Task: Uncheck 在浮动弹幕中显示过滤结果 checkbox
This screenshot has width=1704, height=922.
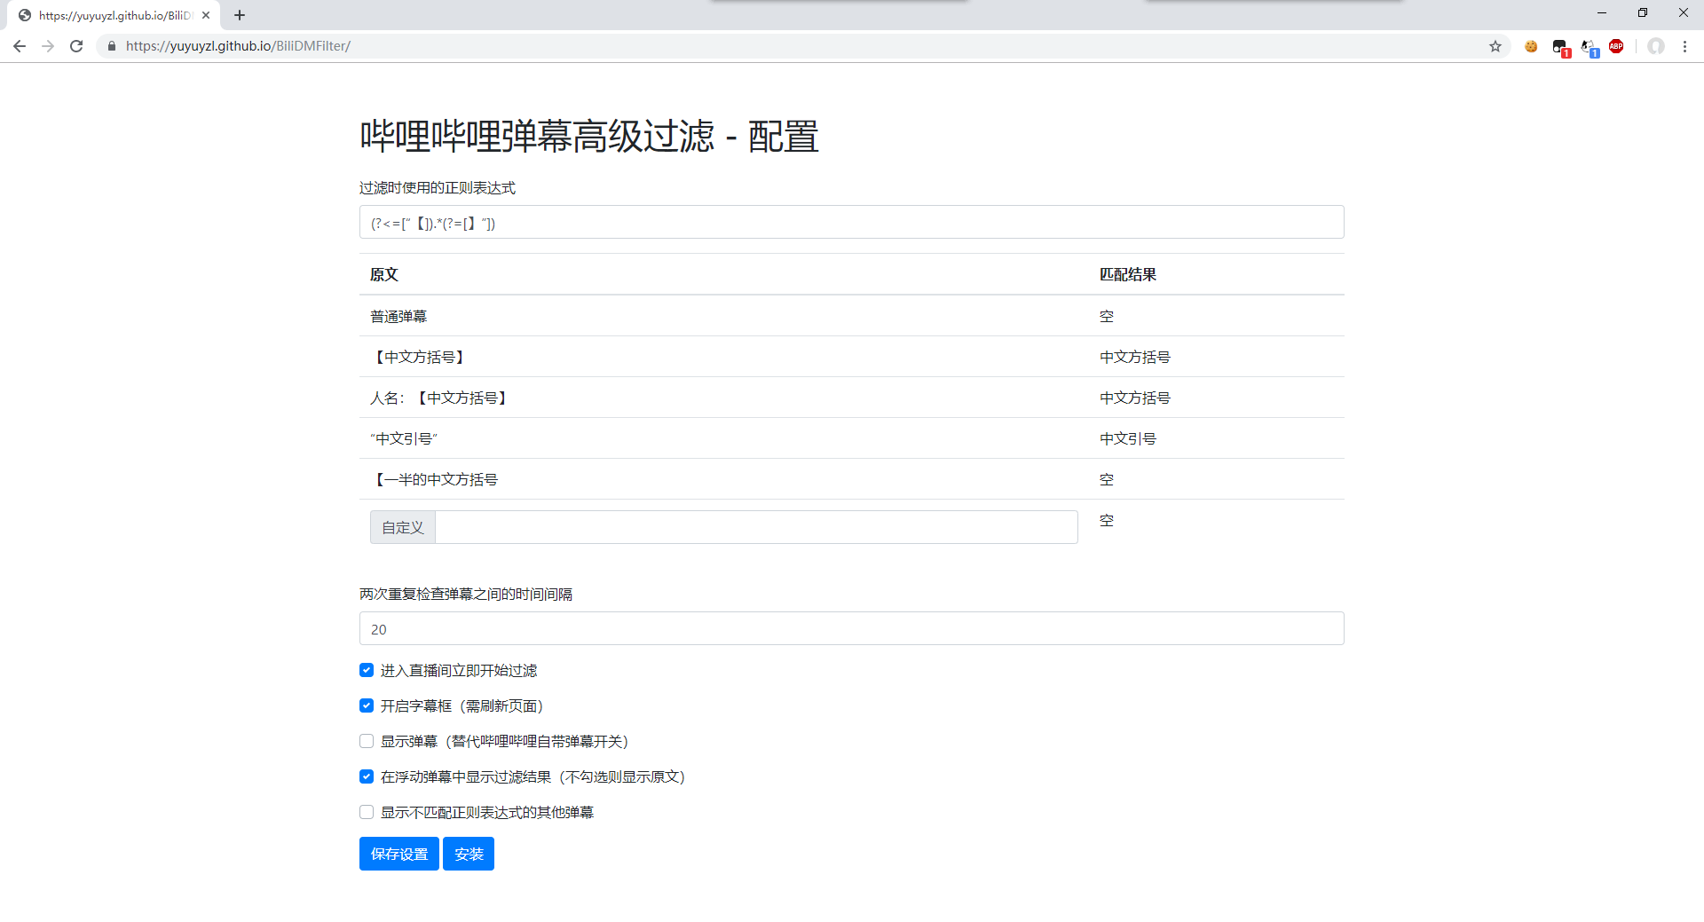Action: point(367,776)
